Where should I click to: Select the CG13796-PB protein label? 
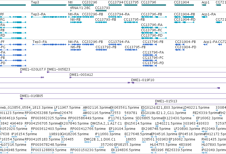tap(153, 42)
